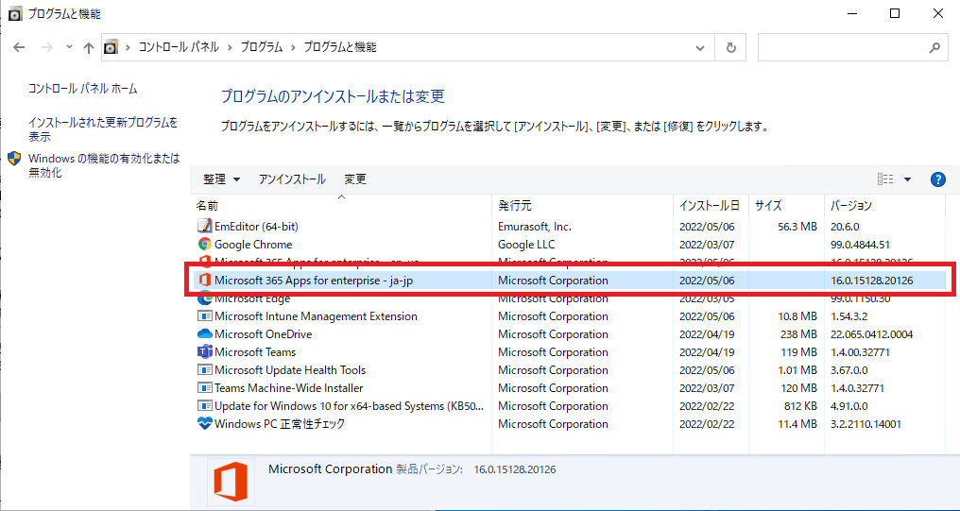Click version 3.2.2110.14001 cell
The image size is (960, 511).
(866, 423)
